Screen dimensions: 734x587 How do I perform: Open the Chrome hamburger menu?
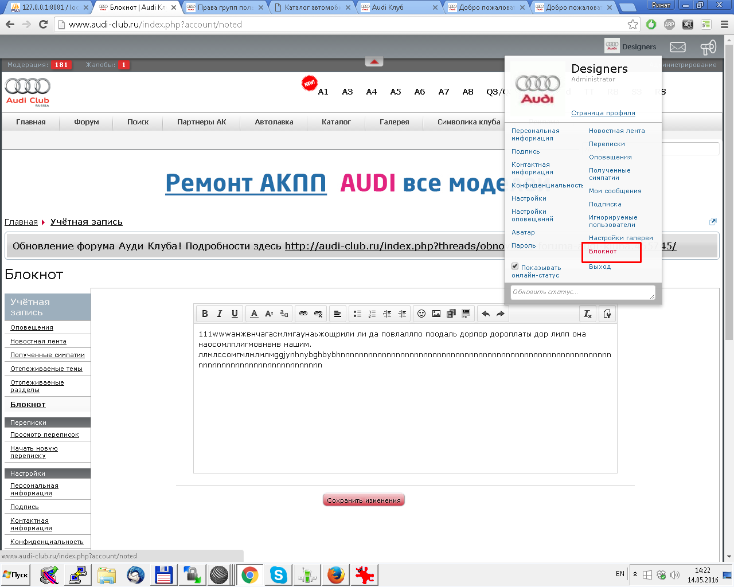[724, 24]
